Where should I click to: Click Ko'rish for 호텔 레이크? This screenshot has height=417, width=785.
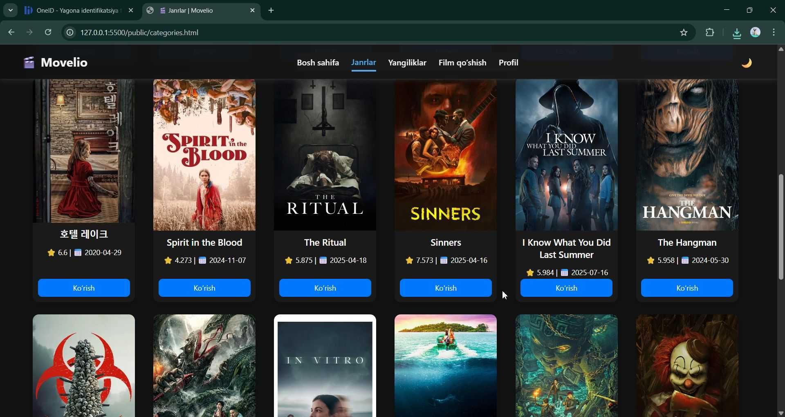[x=84, y=288]
